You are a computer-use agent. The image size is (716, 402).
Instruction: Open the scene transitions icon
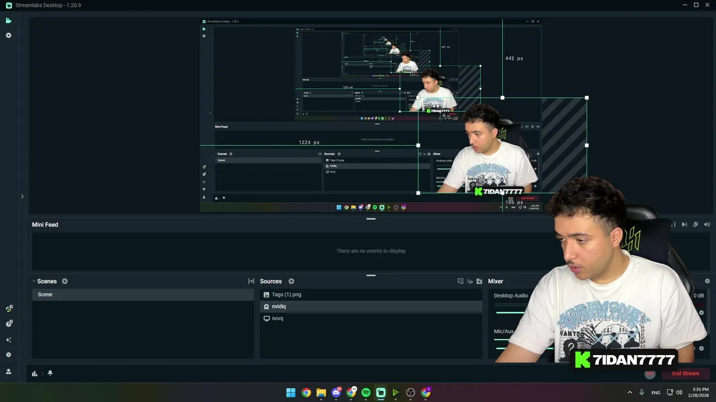coord(251,281)
